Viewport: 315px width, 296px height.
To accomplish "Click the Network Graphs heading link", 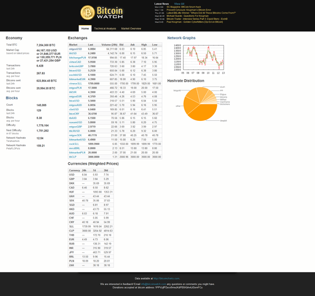I will point(181,38).
